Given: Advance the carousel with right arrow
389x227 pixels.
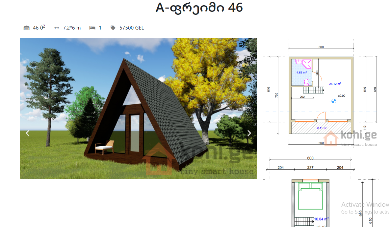Looking at the screenshot, I should [x=249, y=133].
